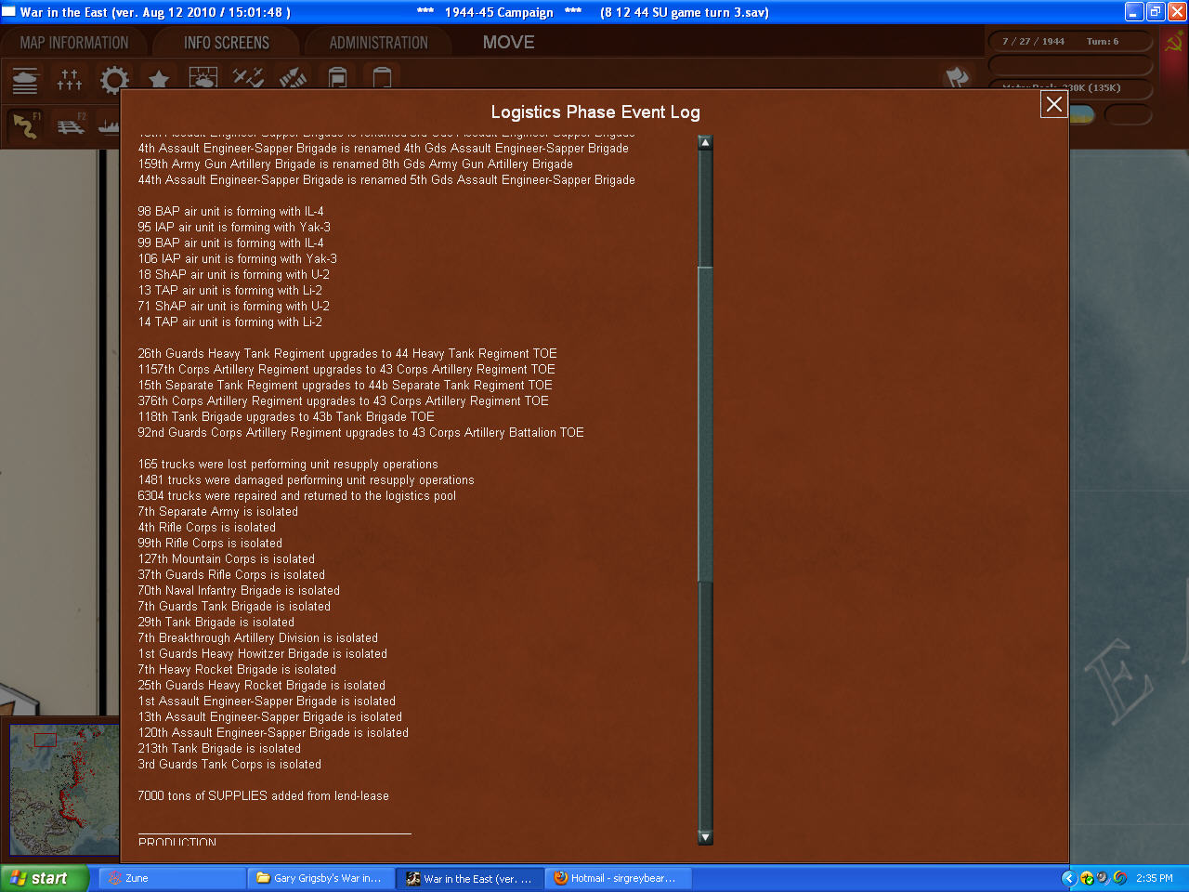Viewport: 1189px width, 892px height.
Task: Click the aircraft air doctrine icon
Action: point(248,79)
